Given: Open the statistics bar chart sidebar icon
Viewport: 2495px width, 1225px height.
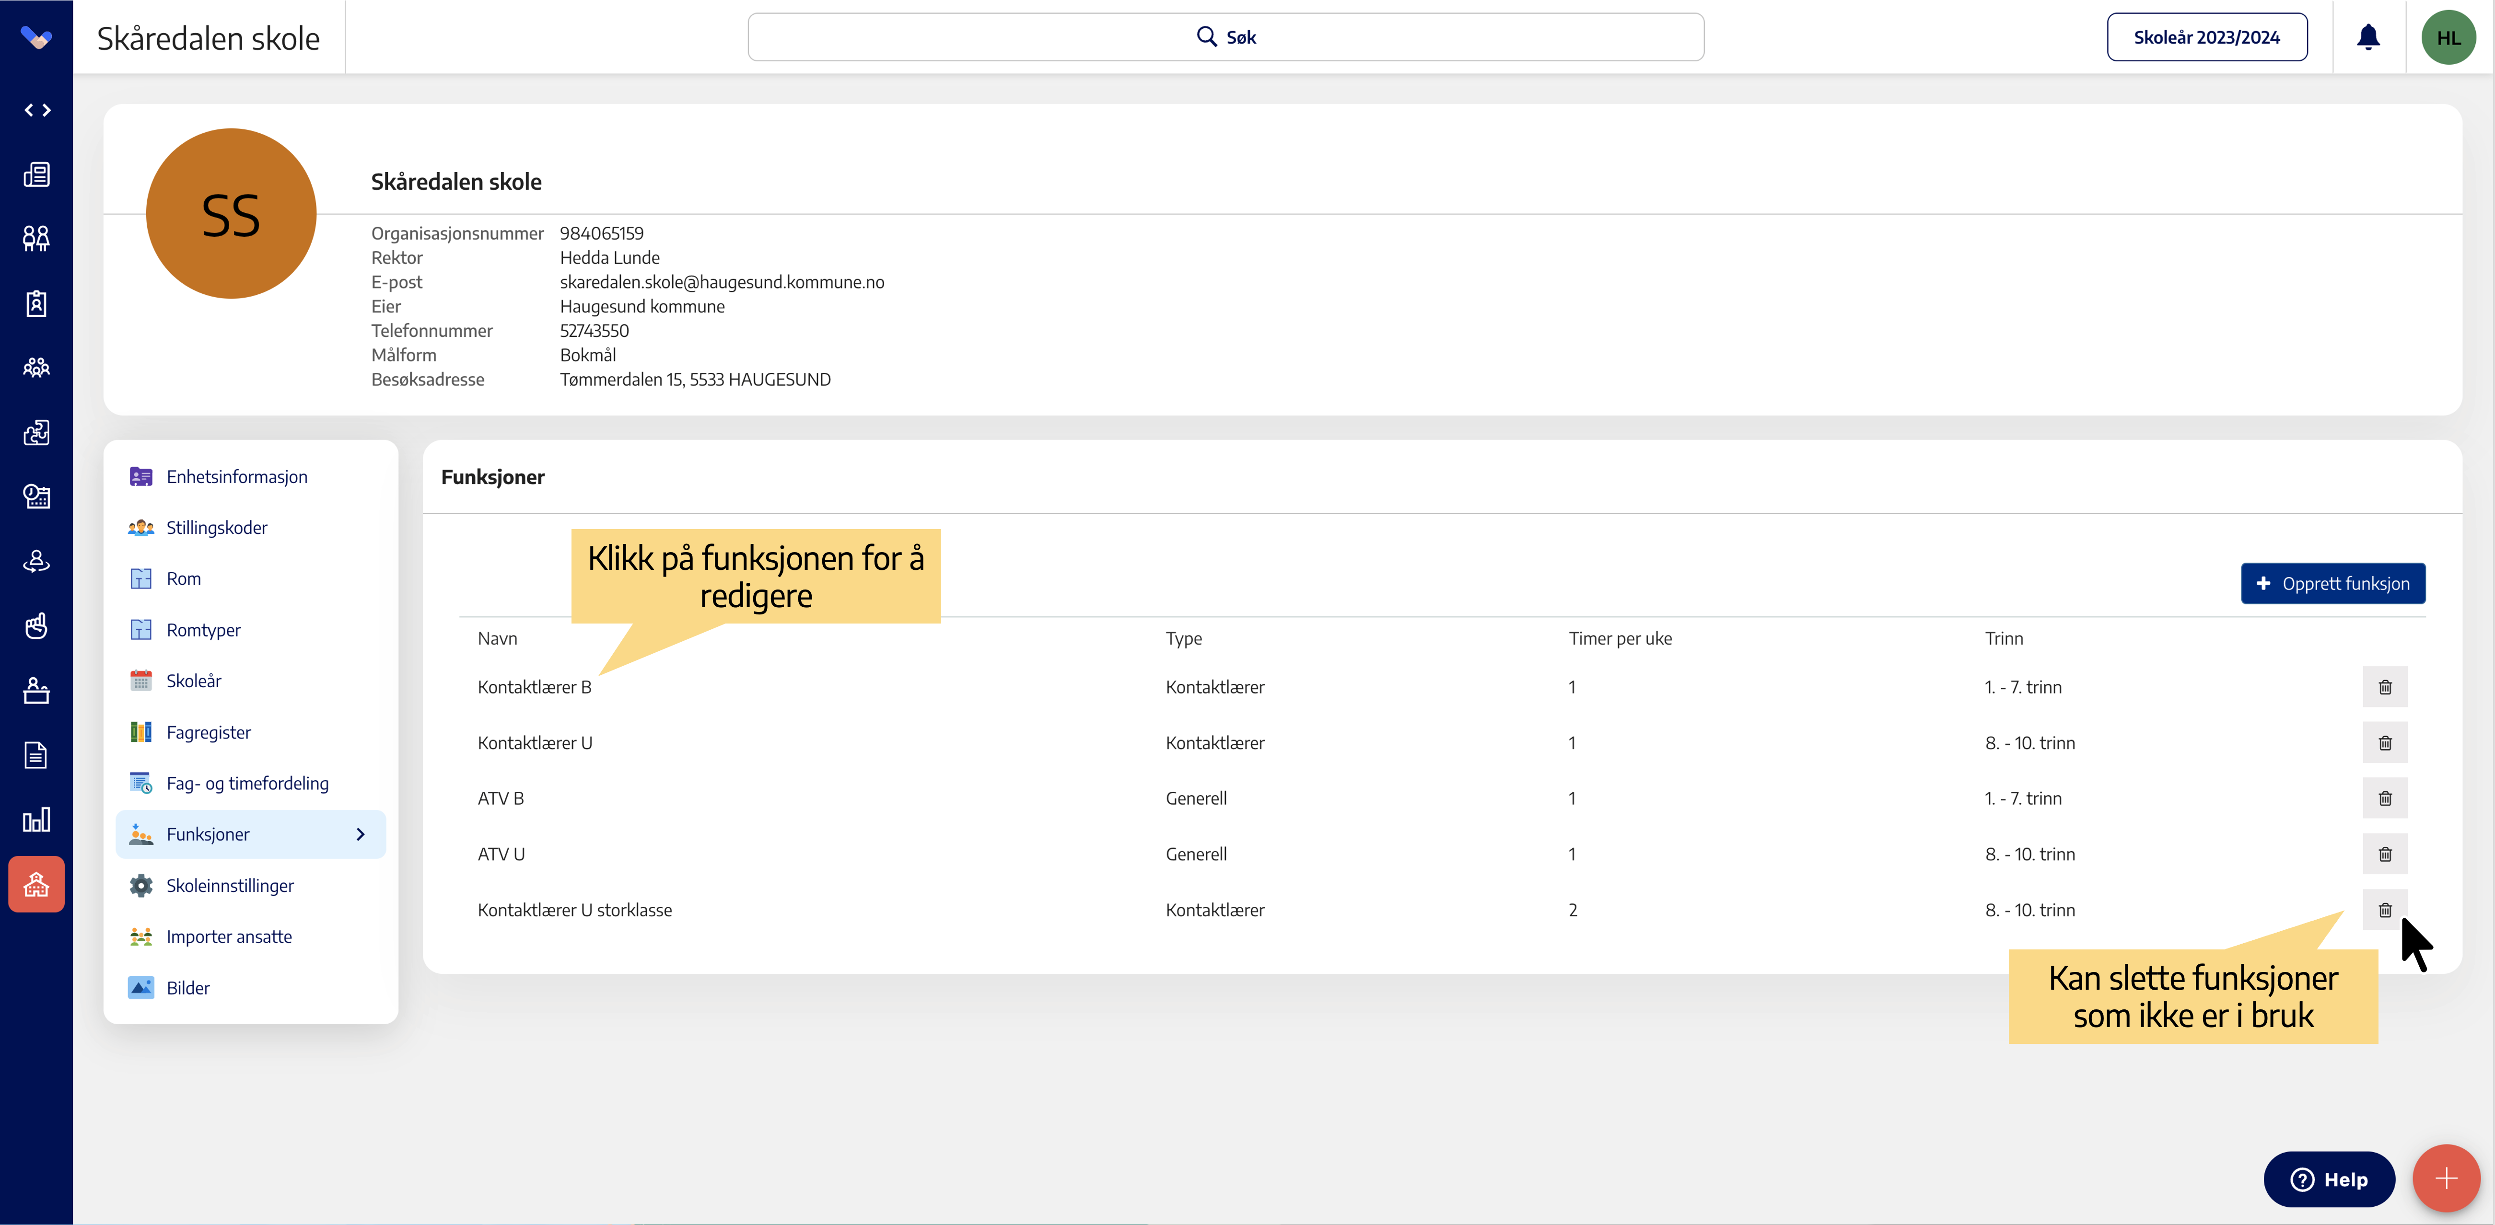Looking at the screenshot, I should click(x=37, y=819).
